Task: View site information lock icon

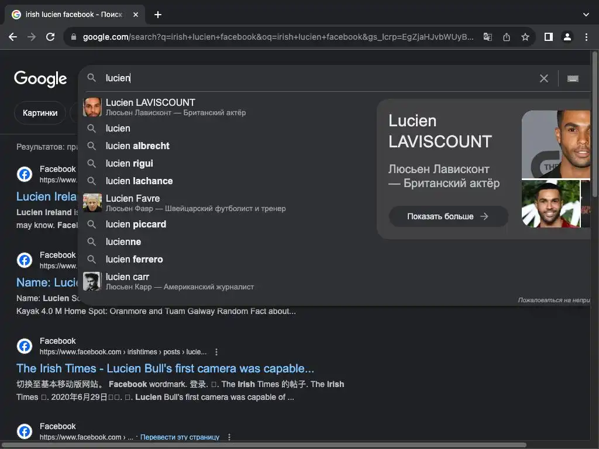Action: pyautogui.click(x=74, y=37)
